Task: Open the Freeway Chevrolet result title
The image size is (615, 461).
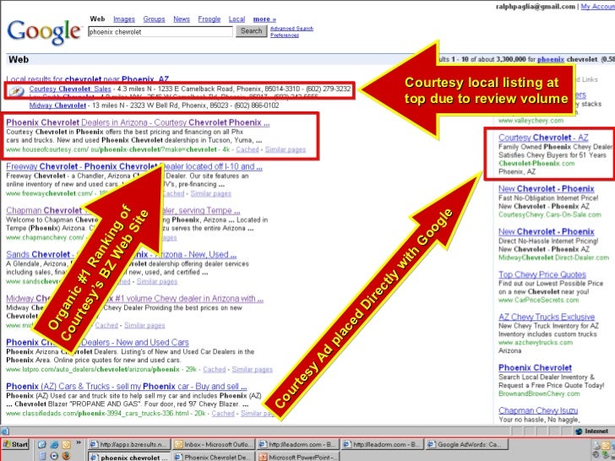Action: coord(134,166)
